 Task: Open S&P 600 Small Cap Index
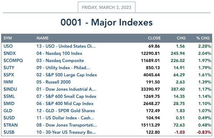point(66,96)
